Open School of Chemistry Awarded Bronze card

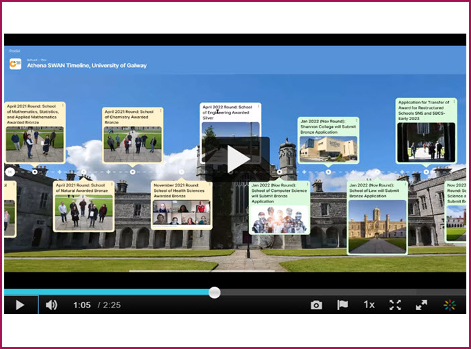point(132,136)
